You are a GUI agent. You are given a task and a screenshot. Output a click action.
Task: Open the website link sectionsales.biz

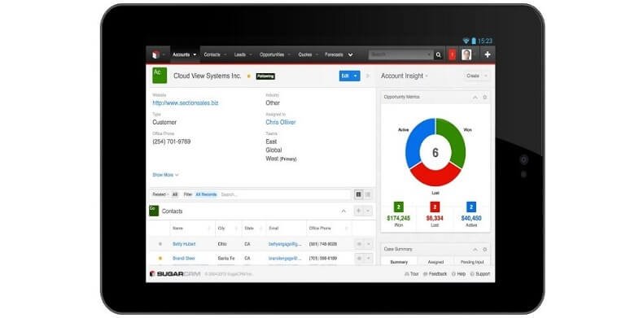[186, 103]
